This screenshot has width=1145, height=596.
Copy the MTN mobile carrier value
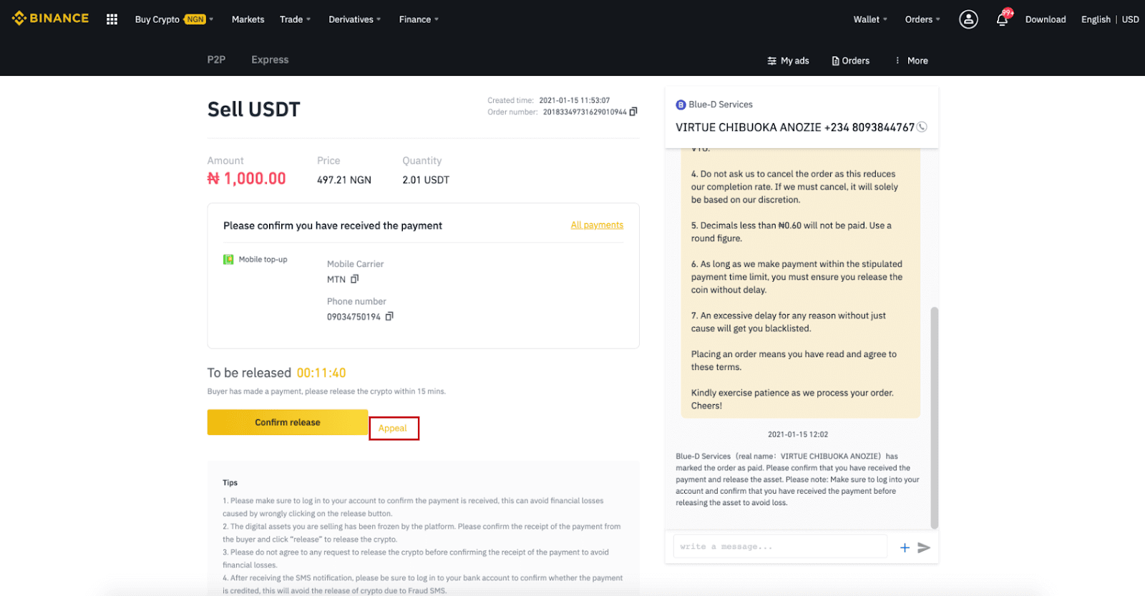click(x=354, y=279)
